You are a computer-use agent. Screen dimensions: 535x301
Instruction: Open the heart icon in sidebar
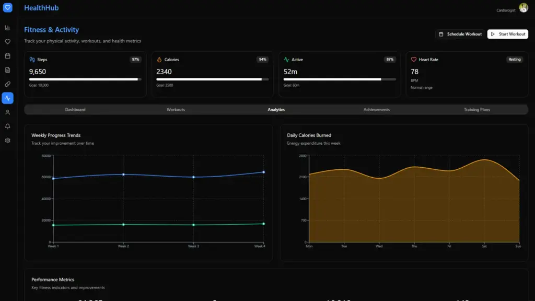click(7, 42)
